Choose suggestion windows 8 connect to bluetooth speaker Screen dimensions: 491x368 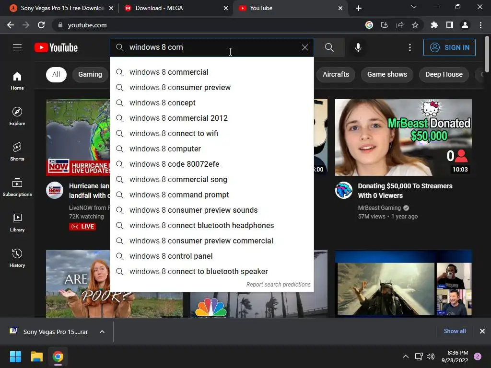tap(211, 271)
